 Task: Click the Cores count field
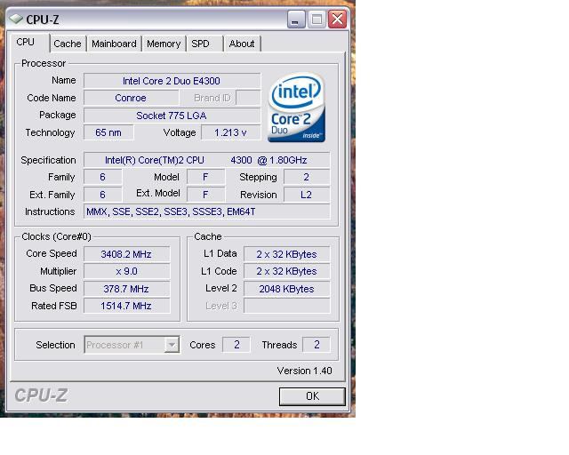[236, 344]
